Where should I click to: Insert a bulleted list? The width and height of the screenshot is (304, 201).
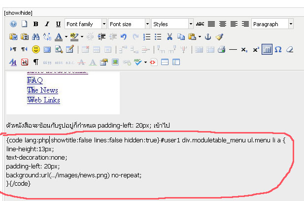[x=158, y=36]
